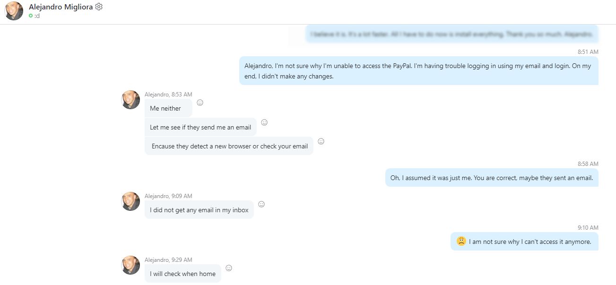Add reaction to 'Encause they detect a new browser' message
The image size is (616, 285).
[321, 141]
